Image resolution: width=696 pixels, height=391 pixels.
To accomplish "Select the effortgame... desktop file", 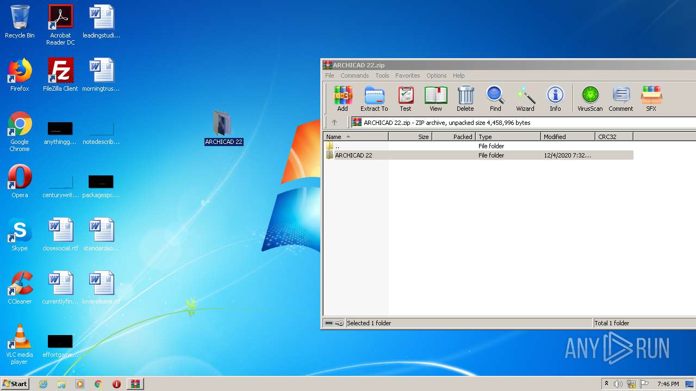I will tap(60, 346).
